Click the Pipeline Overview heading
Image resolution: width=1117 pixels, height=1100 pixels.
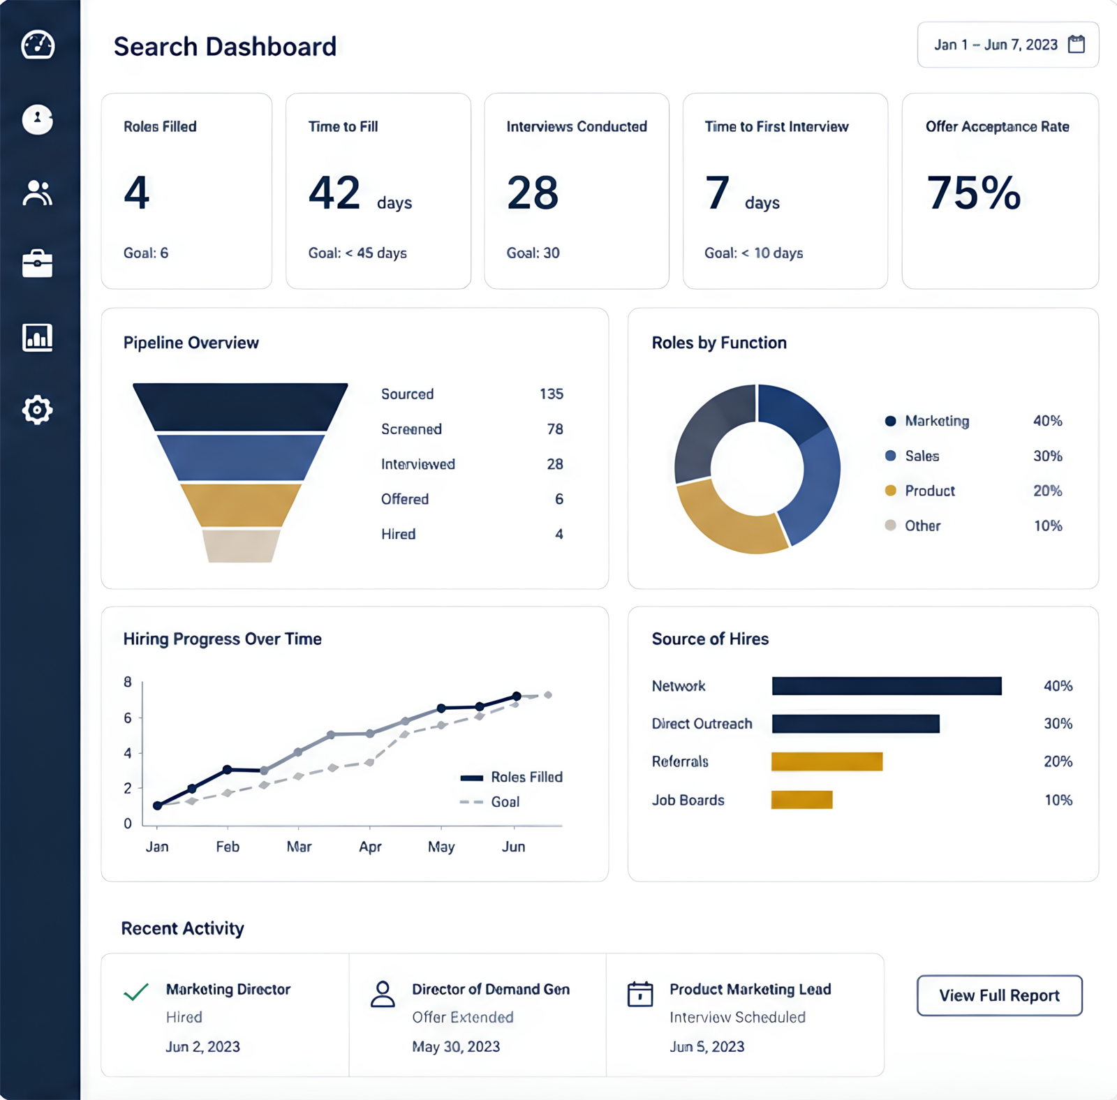191,343
